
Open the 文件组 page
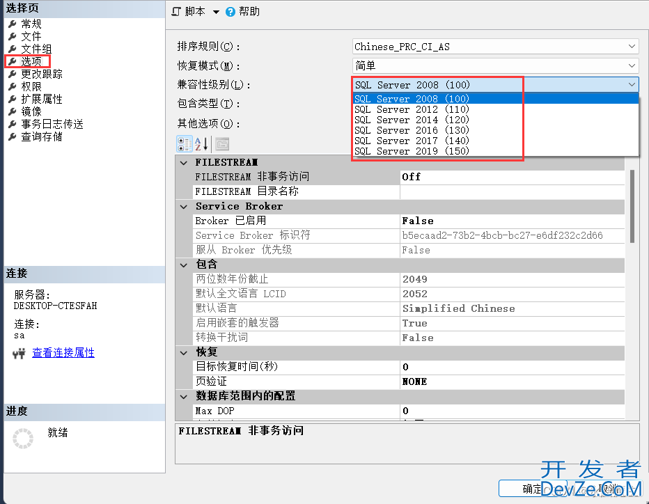point(36,49)
